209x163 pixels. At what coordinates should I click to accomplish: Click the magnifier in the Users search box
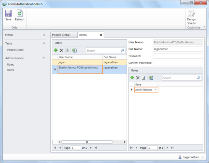point(122,50)
